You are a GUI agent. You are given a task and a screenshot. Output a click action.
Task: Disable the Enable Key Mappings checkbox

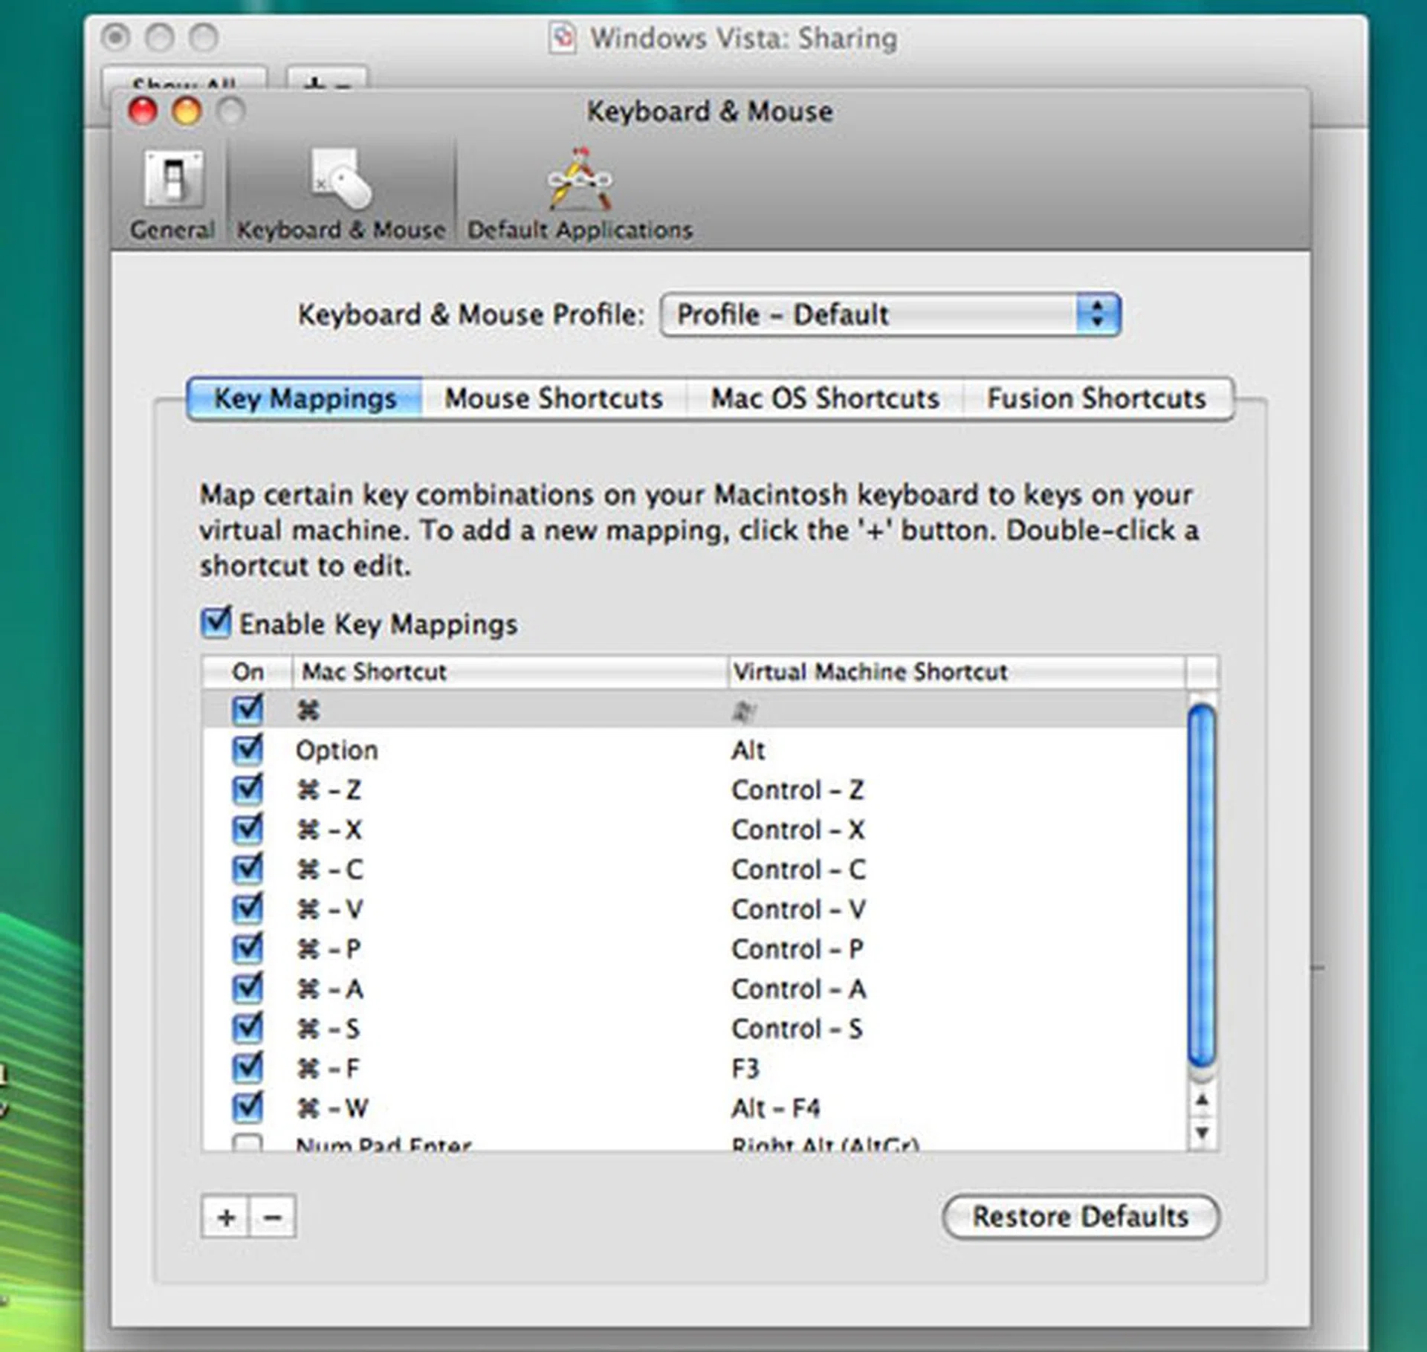click(215, 624)
